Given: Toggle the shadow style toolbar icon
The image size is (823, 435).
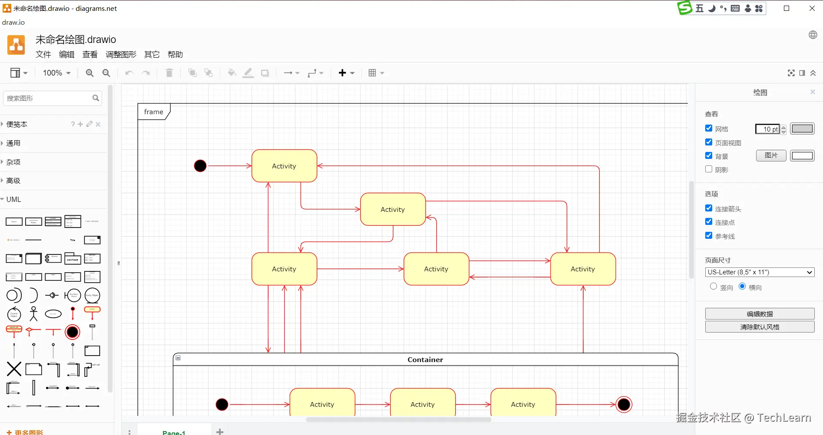Looking at the screenshot, I should tap(265, 73).
